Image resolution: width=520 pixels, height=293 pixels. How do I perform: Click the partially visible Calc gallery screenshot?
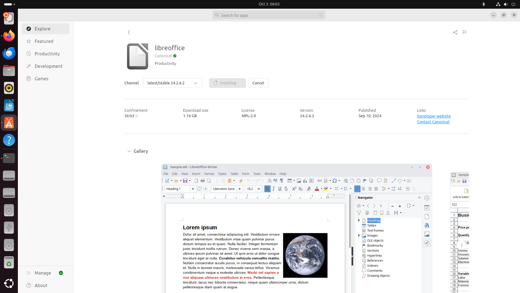point(460,233)
